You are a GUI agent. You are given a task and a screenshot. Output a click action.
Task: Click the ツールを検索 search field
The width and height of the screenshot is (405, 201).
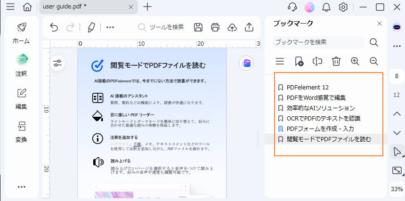pos(161,27)
